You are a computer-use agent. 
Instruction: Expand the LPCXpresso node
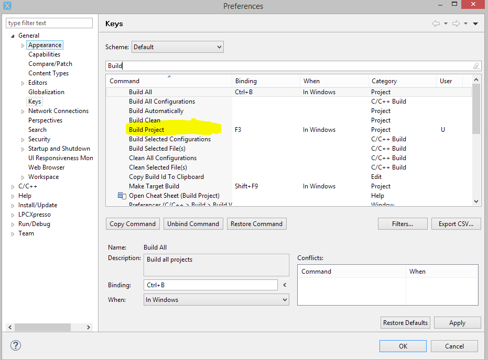coord(13,215)
